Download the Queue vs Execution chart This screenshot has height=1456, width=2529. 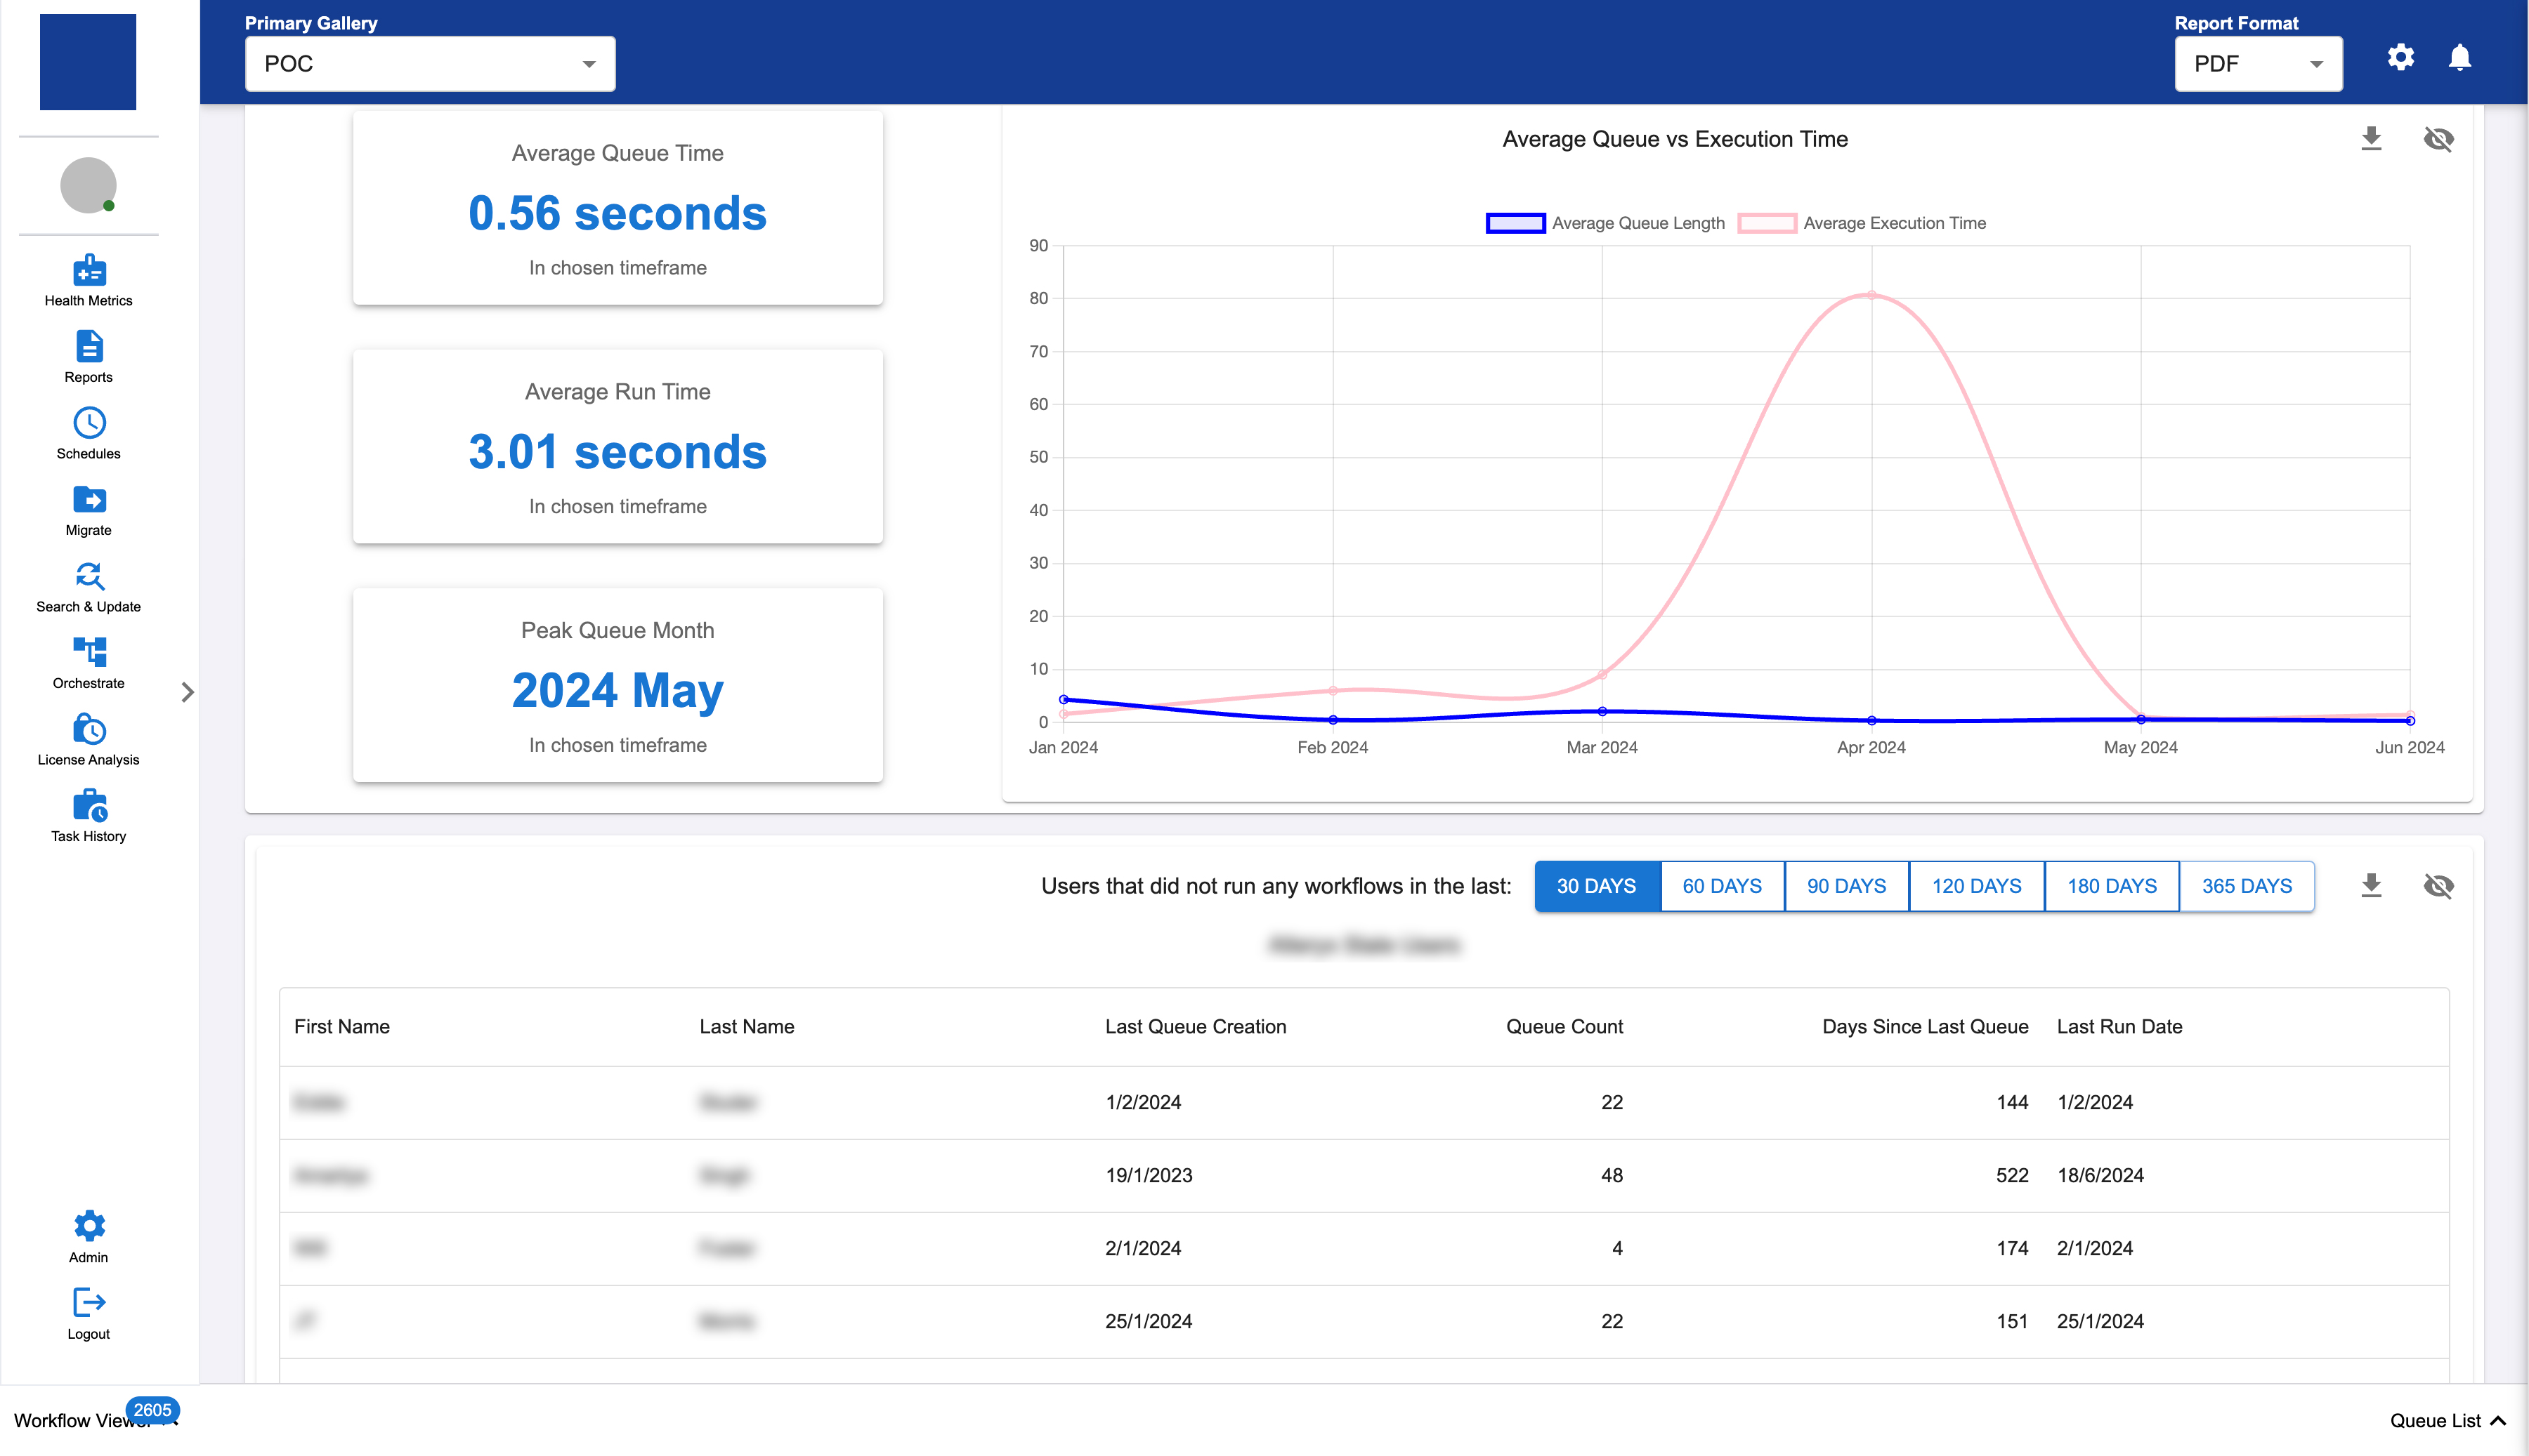[x=2370, y=139]
